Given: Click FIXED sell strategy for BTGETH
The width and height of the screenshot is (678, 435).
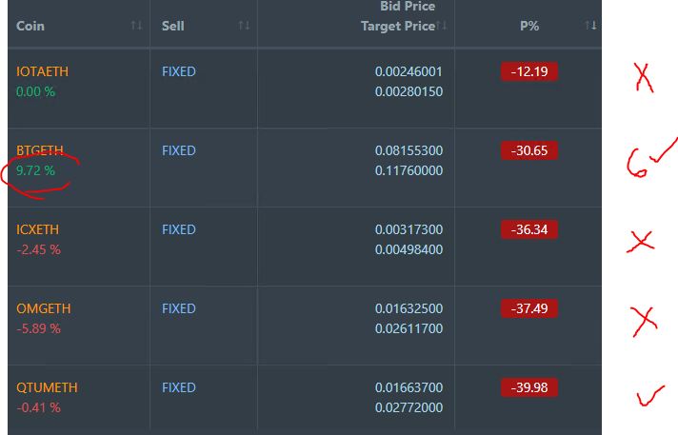Looking at the screenshot, I should [179, 150].
